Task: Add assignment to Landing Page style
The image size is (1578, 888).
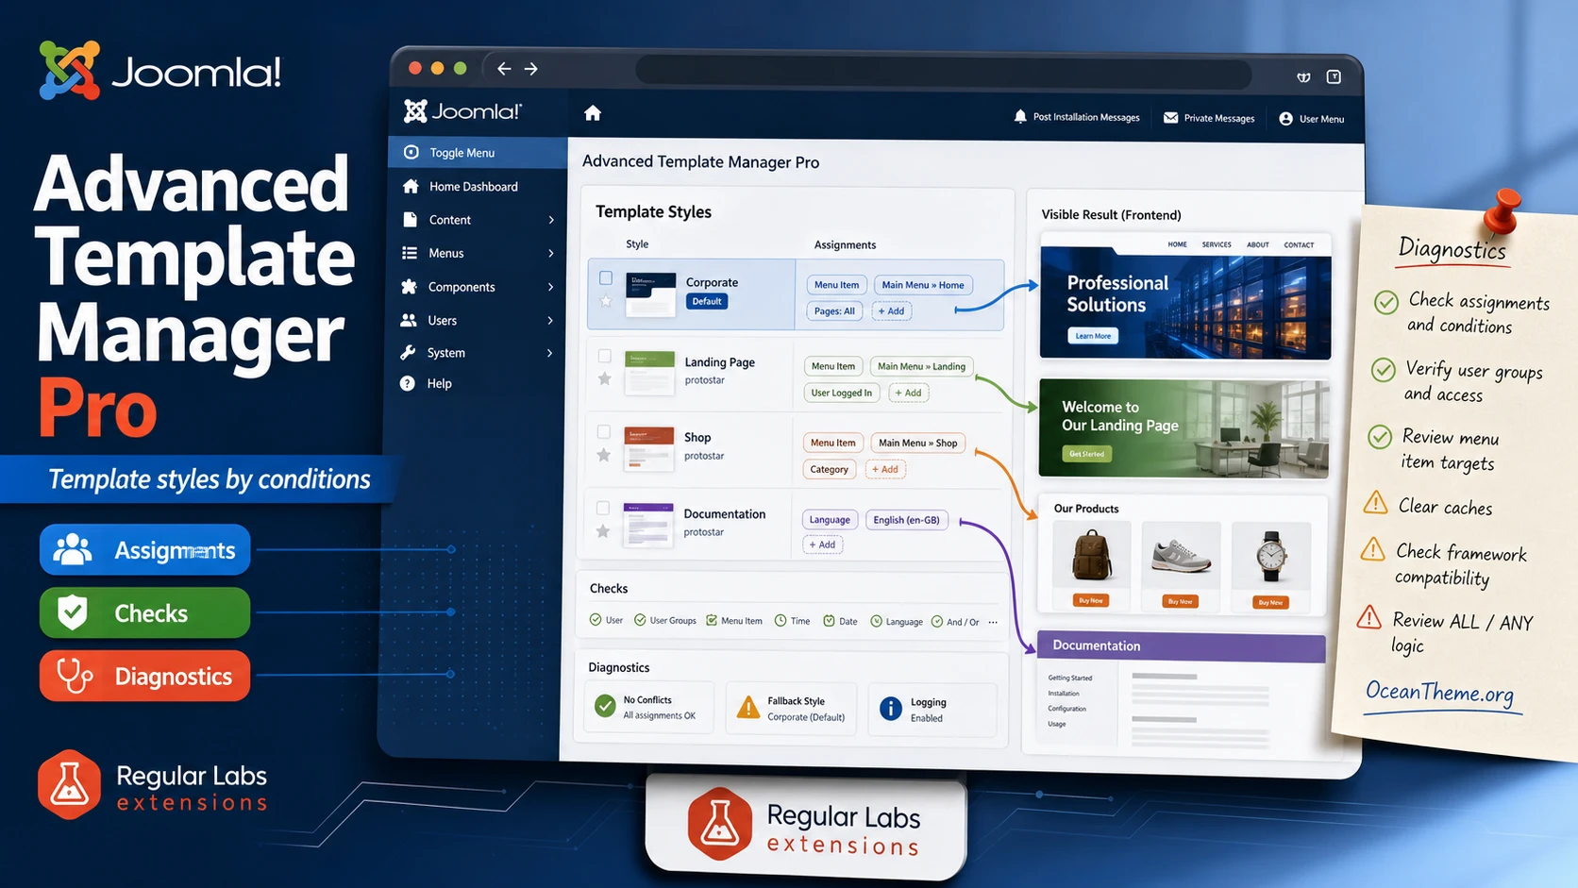Action: 908,393
